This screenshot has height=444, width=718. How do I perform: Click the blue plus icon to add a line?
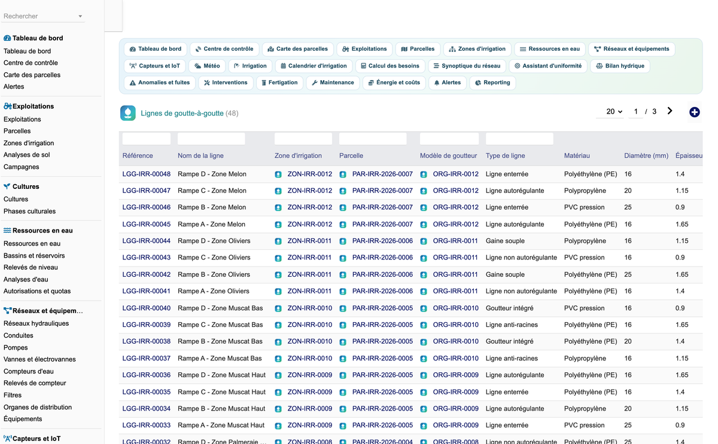[694, 112]
